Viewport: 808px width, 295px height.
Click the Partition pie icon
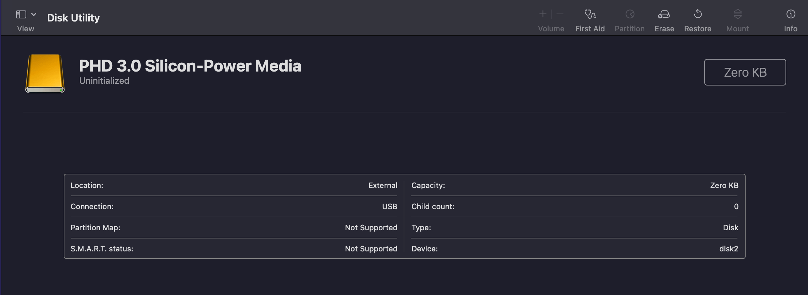click(630, 14)
